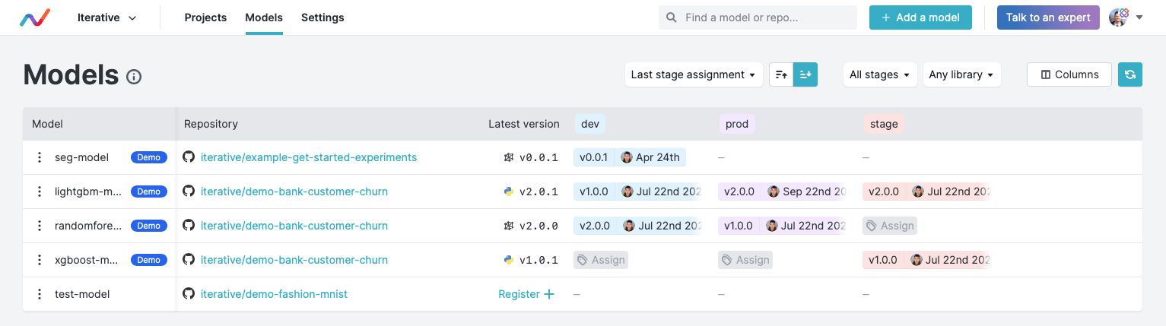Click xgboost stage assignment v1.0.0

click(x=926, y=260)
